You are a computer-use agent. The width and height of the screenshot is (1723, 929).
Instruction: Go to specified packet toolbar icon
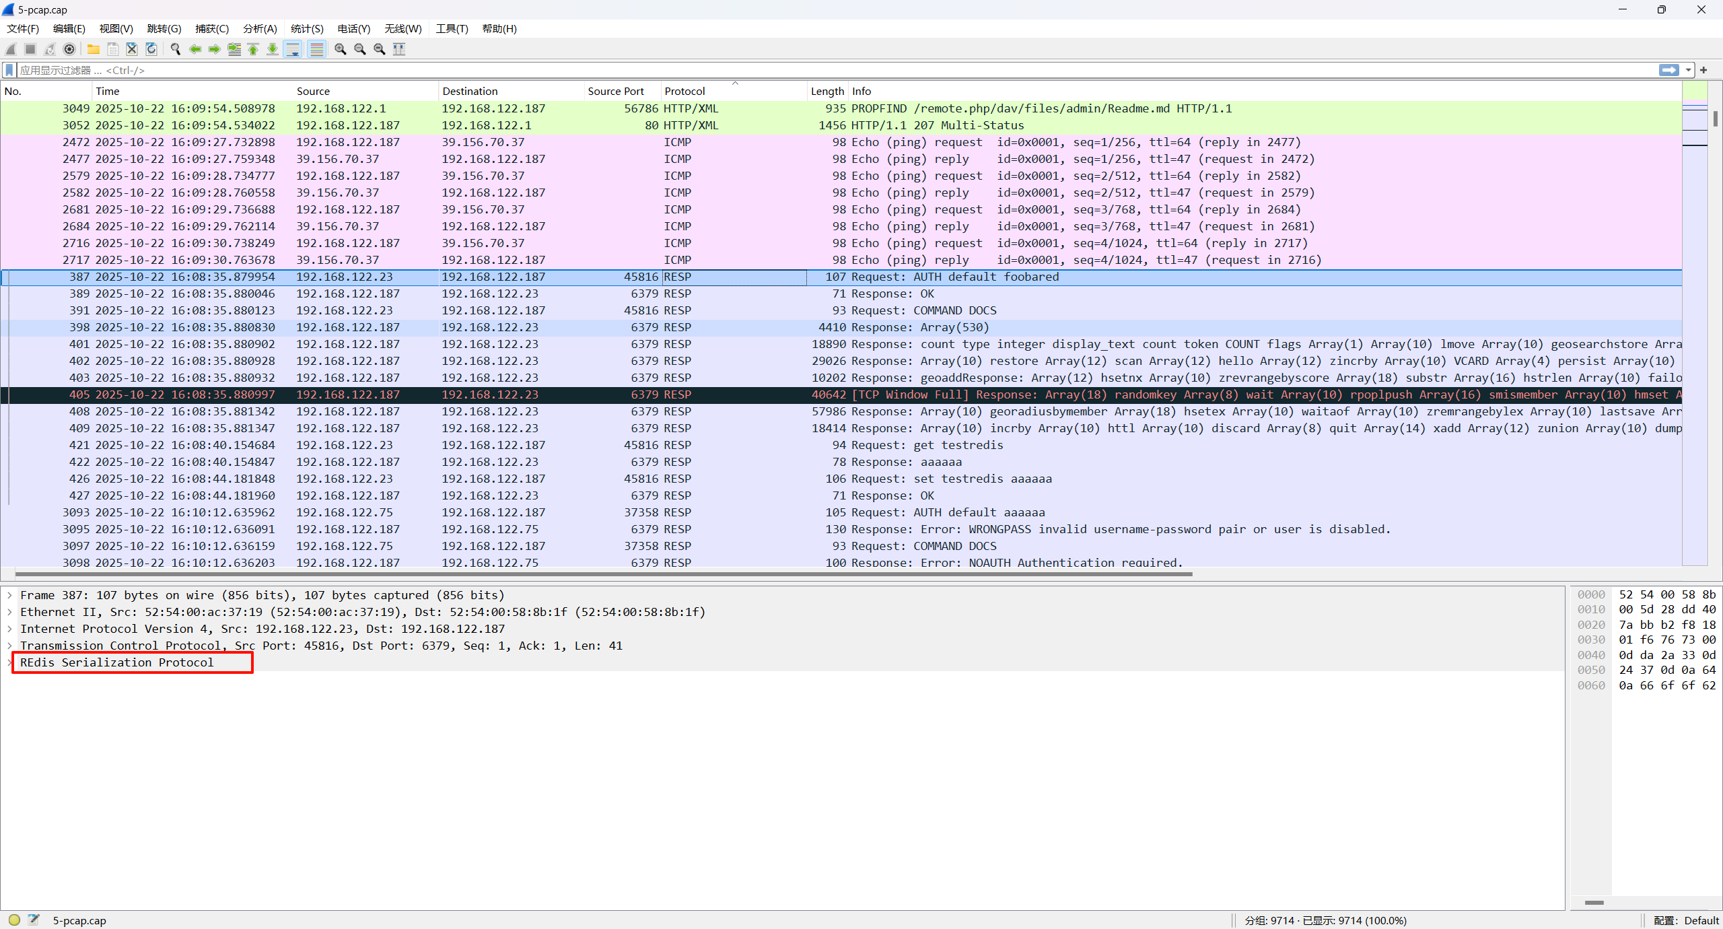[x=234, y=49]
